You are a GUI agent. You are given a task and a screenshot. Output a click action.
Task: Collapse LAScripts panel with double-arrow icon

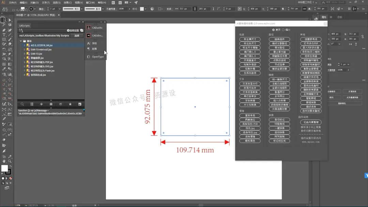tap(79, 22)
